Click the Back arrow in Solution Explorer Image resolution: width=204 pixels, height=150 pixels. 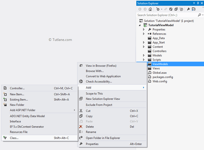[x=140, y=9]
